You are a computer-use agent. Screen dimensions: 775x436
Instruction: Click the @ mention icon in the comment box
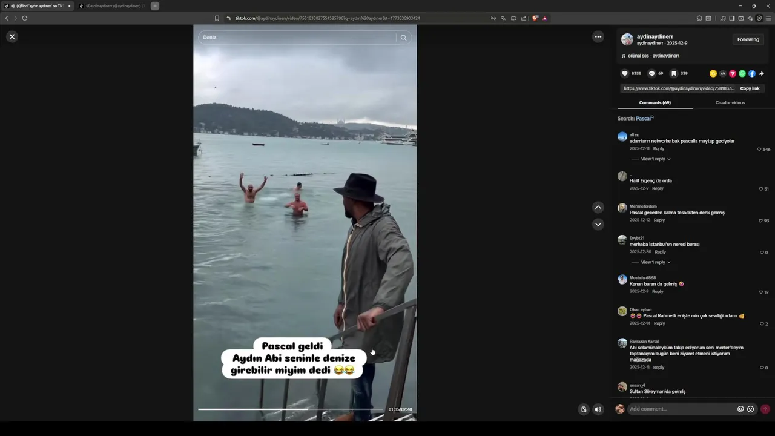(740, 409)
